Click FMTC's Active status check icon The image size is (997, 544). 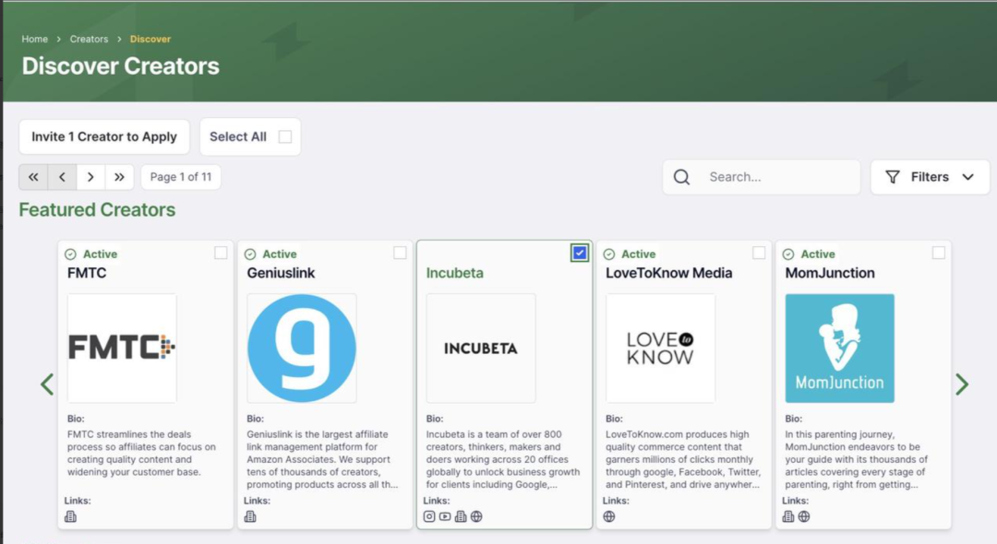click(x=70, y=254)
